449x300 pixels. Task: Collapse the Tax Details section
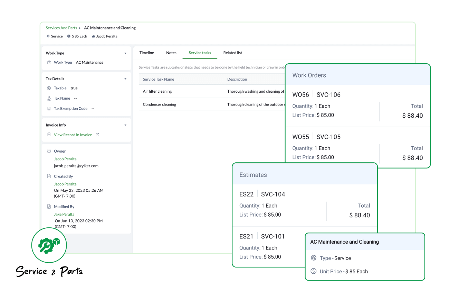125,79
